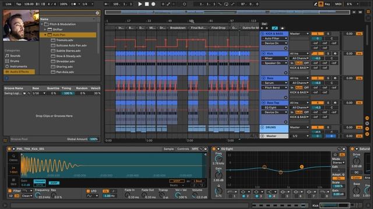
Task: Toggle Adaptive Q On button
Action: click(x=339, y=178)
